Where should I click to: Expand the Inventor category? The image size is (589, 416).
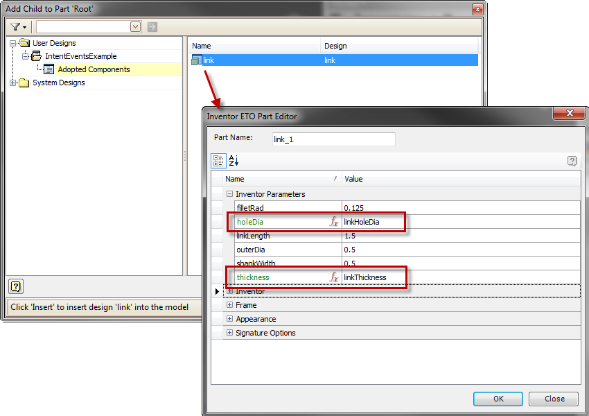[x=229, y=291]
